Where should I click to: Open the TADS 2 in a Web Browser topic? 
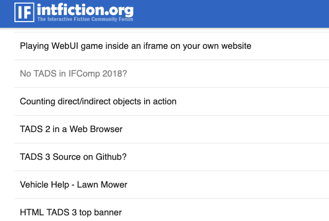[71, 129]
